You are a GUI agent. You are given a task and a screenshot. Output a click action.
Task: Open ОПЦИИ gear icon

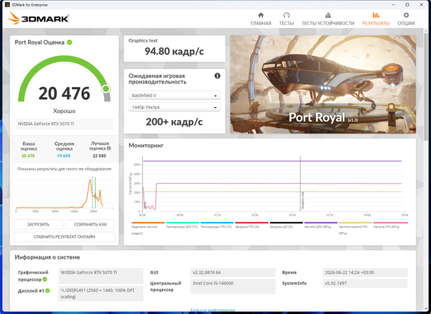406,15
